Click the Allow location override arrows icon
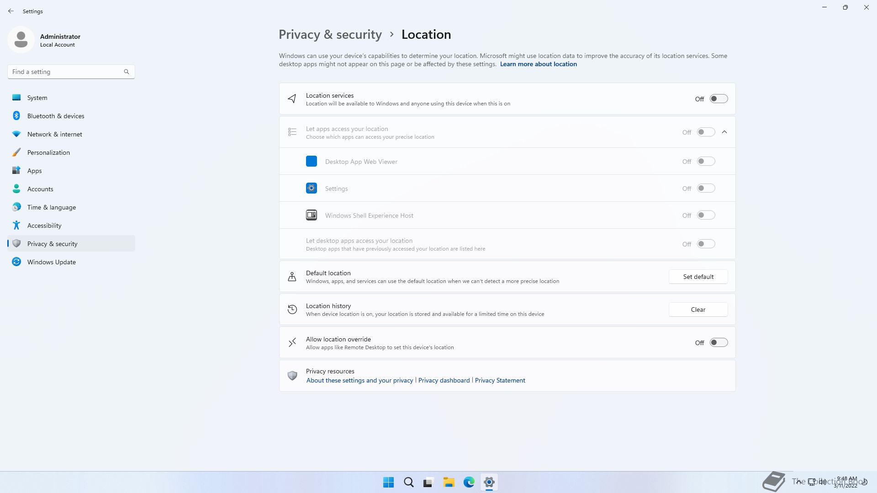The width and height of the screenshot is (877, 493). [x=292, y=342]
